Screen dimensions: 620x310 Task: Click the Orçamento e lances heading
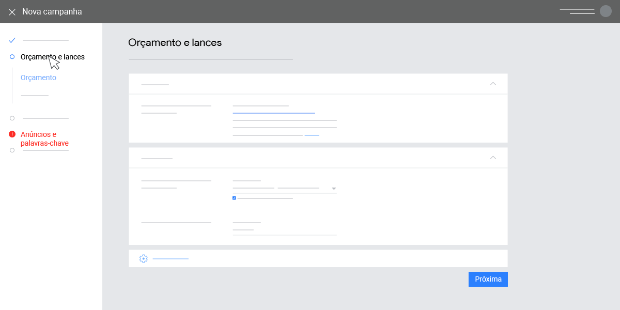(175, 42)
